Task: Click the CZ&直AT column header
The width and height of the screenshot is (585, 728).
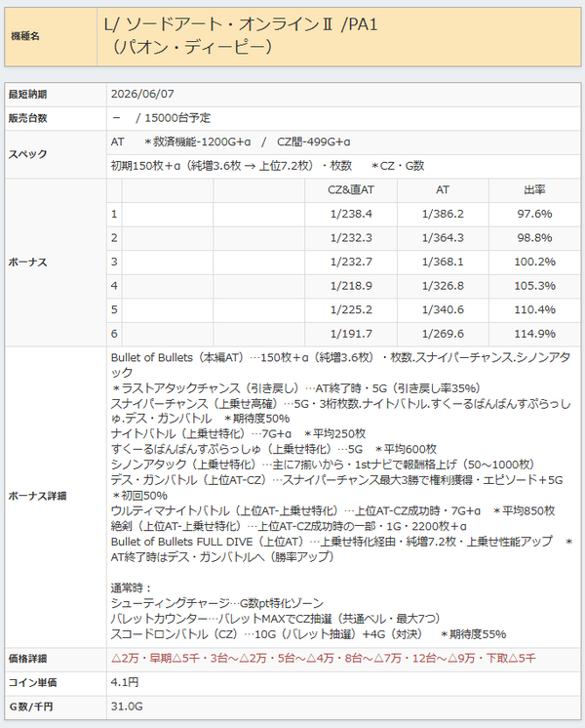Action: point(351,190)
